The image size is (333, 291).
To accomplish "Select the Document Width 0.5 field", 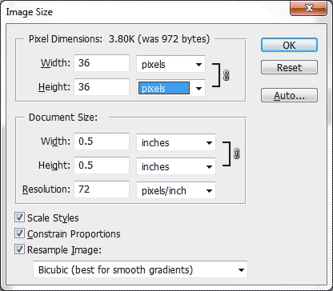I will (102, 142).
